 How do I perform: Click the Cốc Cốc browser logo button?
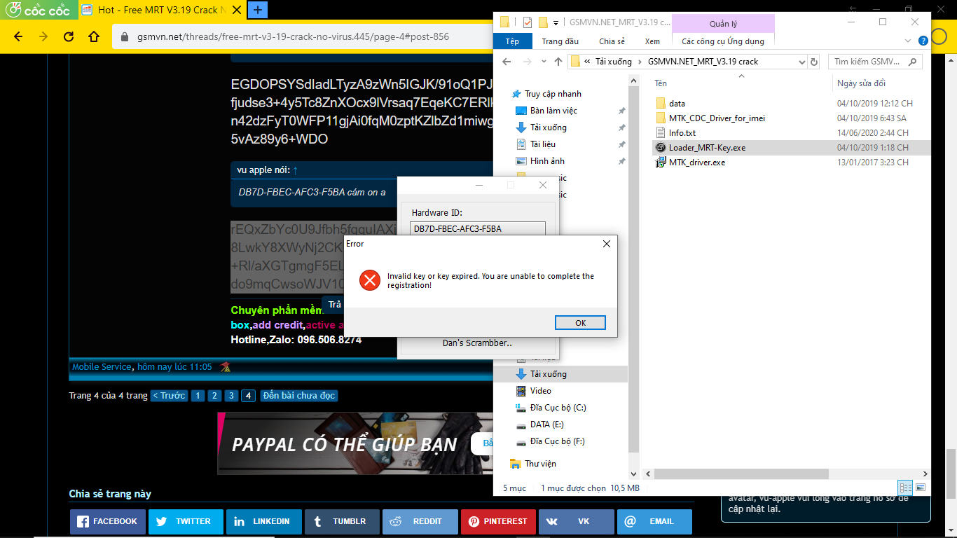pos(37,10)
